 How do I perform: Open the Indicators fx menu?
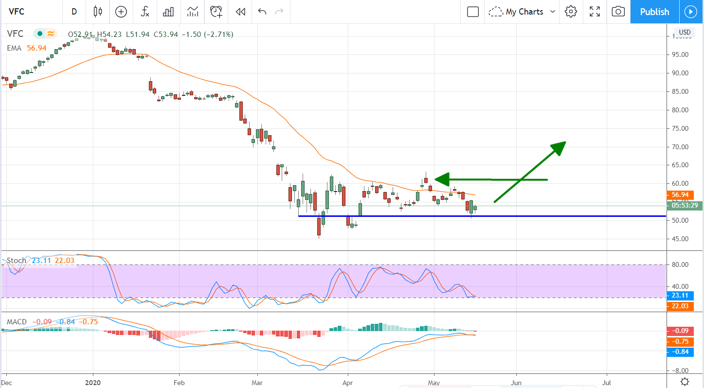145,12
